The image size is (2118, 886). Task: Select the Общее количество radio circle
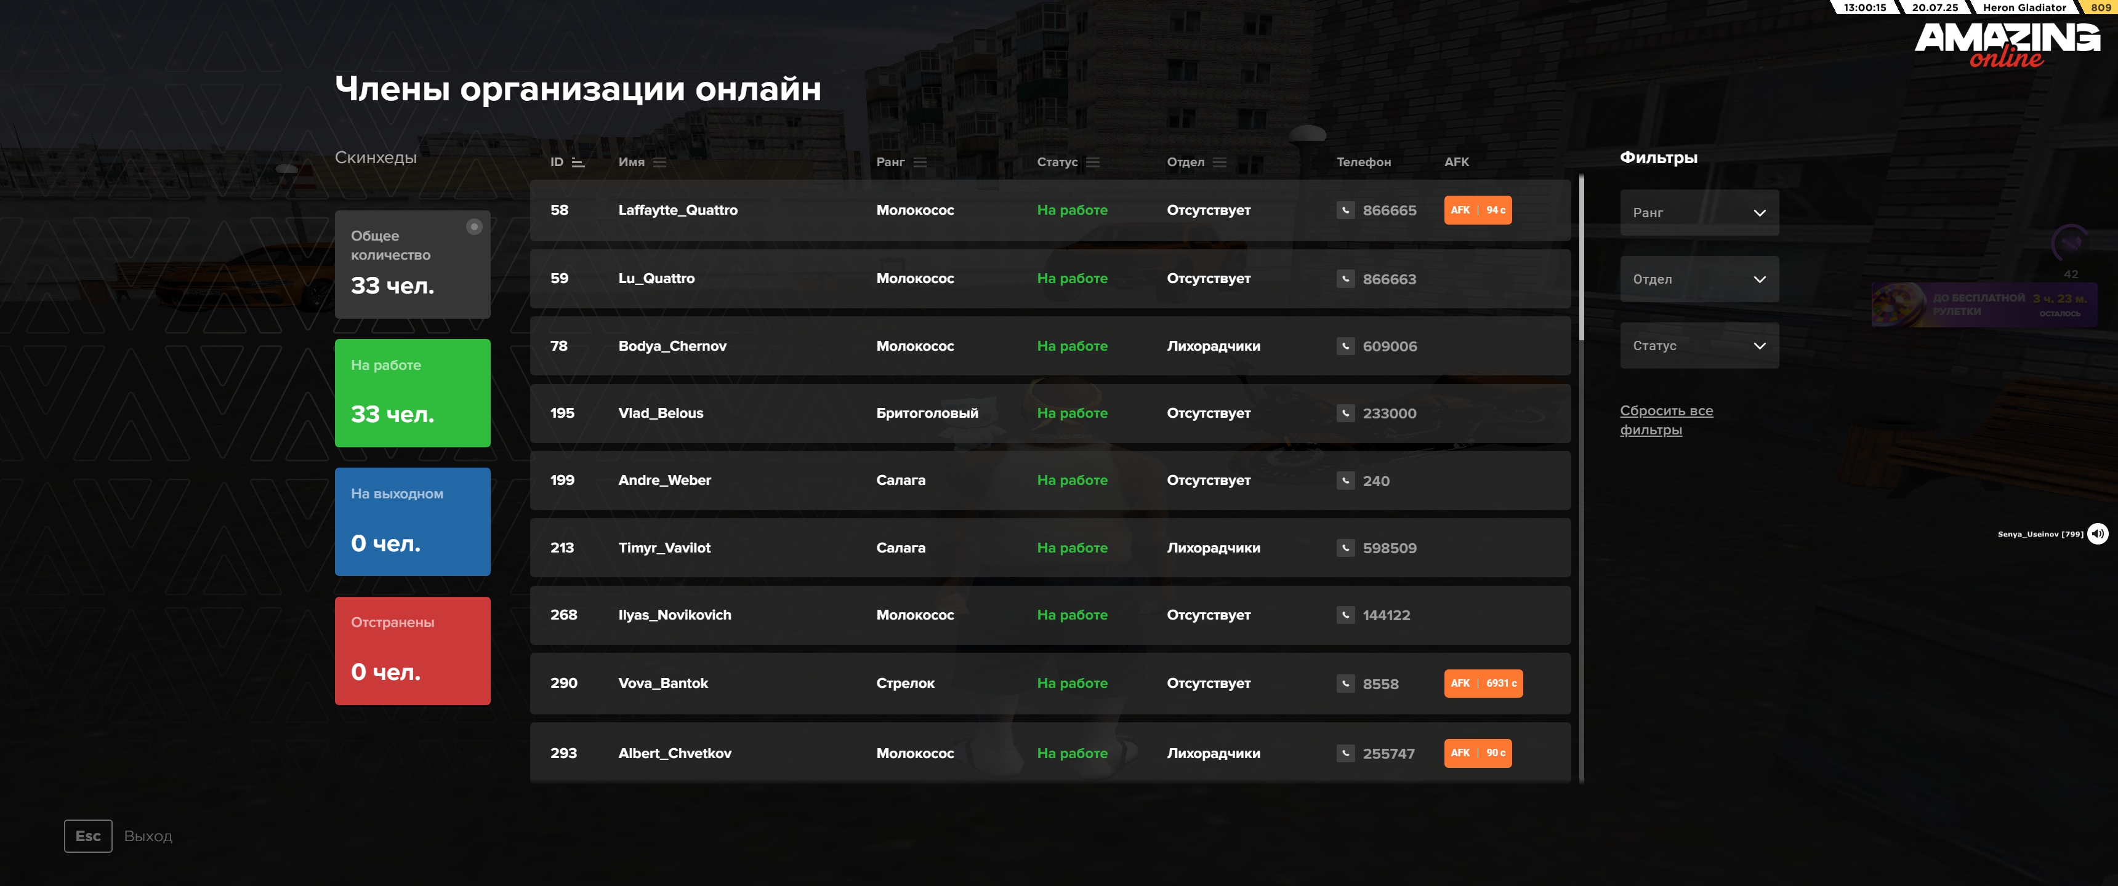click(473, 227)
